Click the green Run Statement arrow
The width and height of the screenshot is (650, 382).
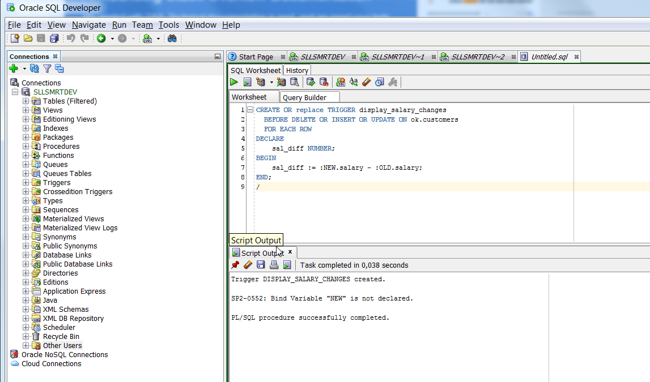pos(234,83)
